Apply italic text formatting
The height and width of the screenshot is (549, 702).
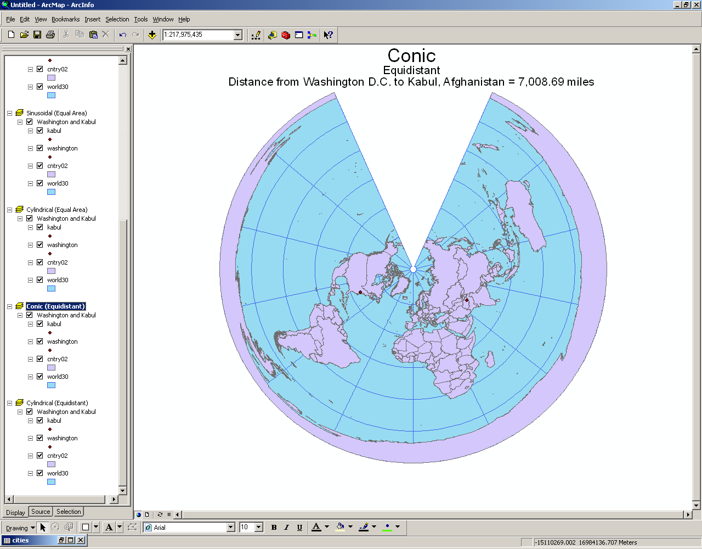pos(286,527)
